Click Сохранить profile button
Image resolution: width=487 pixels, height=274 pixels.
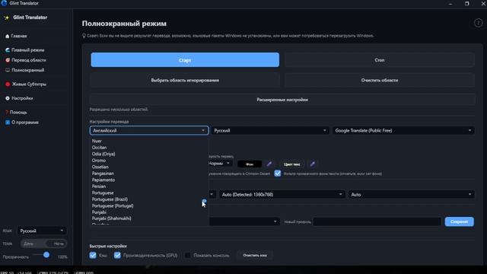tap(459, 221)
